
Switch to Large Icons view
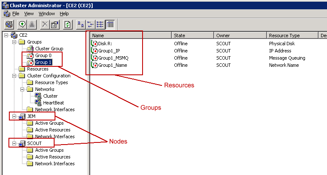click(80, 25)
